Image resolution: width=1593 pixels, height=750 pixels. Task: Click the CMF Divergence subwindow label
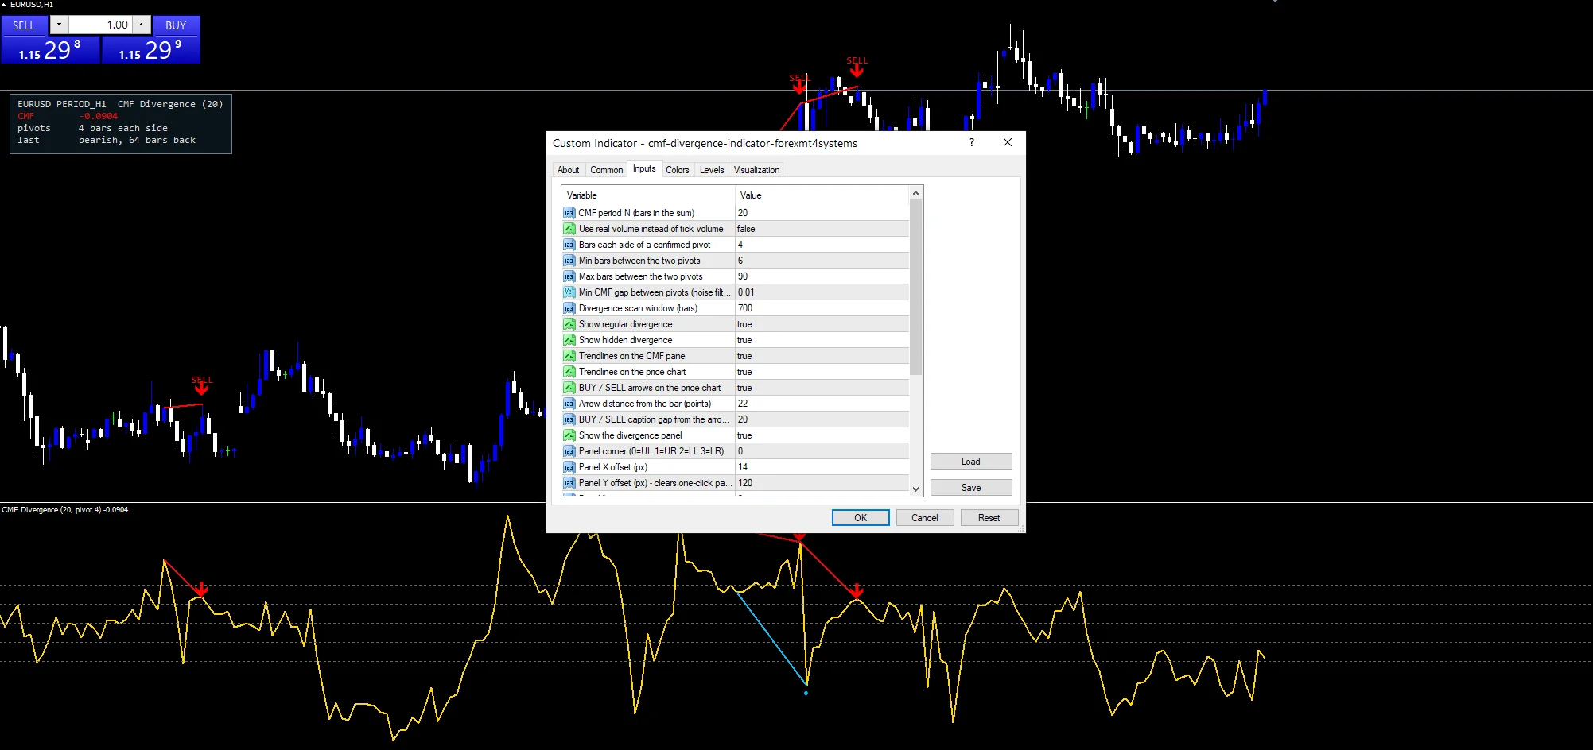point(64,510)
